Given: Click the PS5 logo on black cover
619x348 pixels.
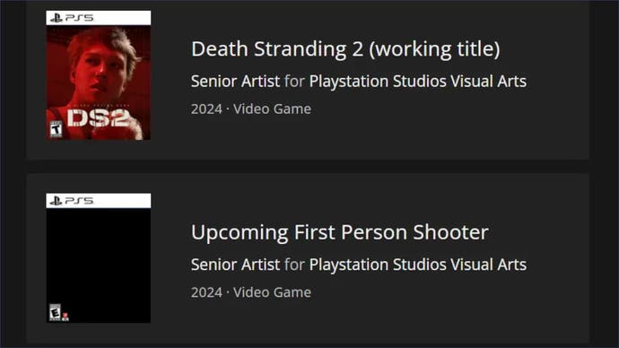Looking at the screenshot, I should 72,201.
